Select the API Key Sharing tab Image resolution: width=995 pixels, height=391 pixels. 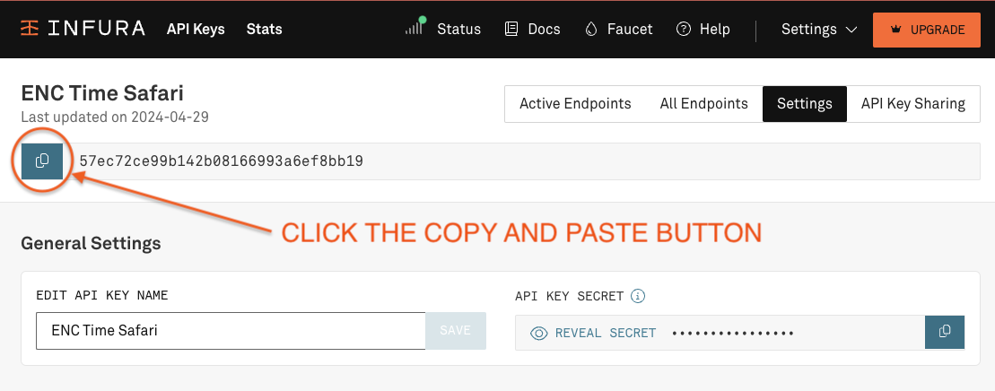pyautogui.click(x=912, y=103)
